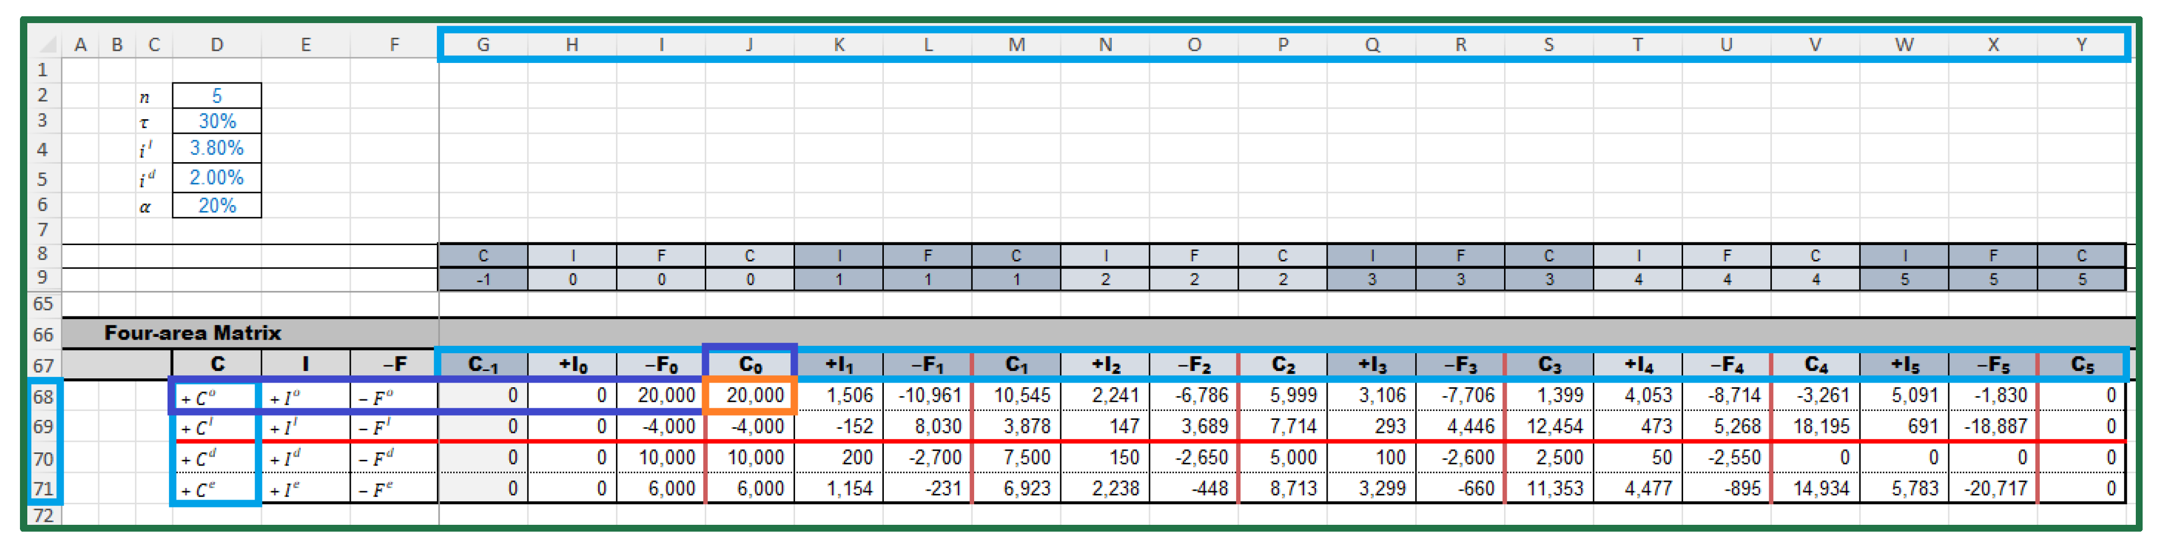Click the n input cell containing 5
Screen dimensions: 2161x550
216,96
